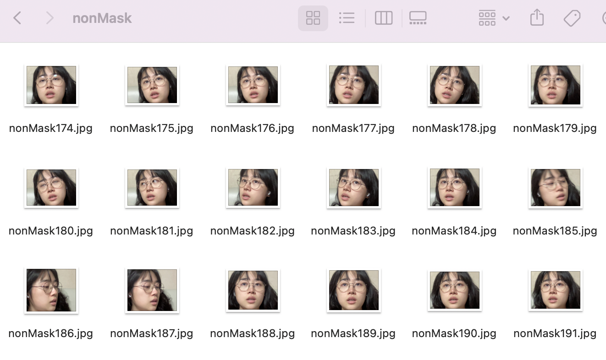Click the nonMask180.jpg filename label

pos(51,231)
